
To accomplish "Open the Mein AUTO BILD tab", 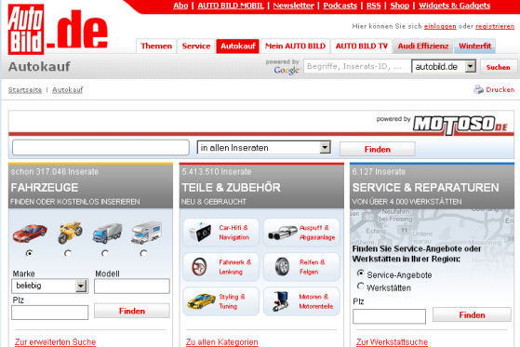I will click(x=295, y=47).
